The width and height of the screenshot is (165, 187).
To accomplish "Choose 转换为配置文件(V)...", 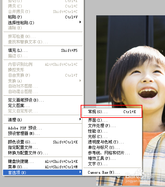I will [x=43, y=153].
